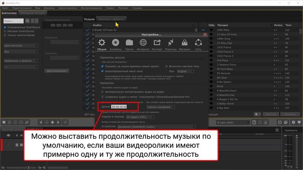Select the 'A Beautiful Day' melody row
Screen dimensions: 303x170
254,95
